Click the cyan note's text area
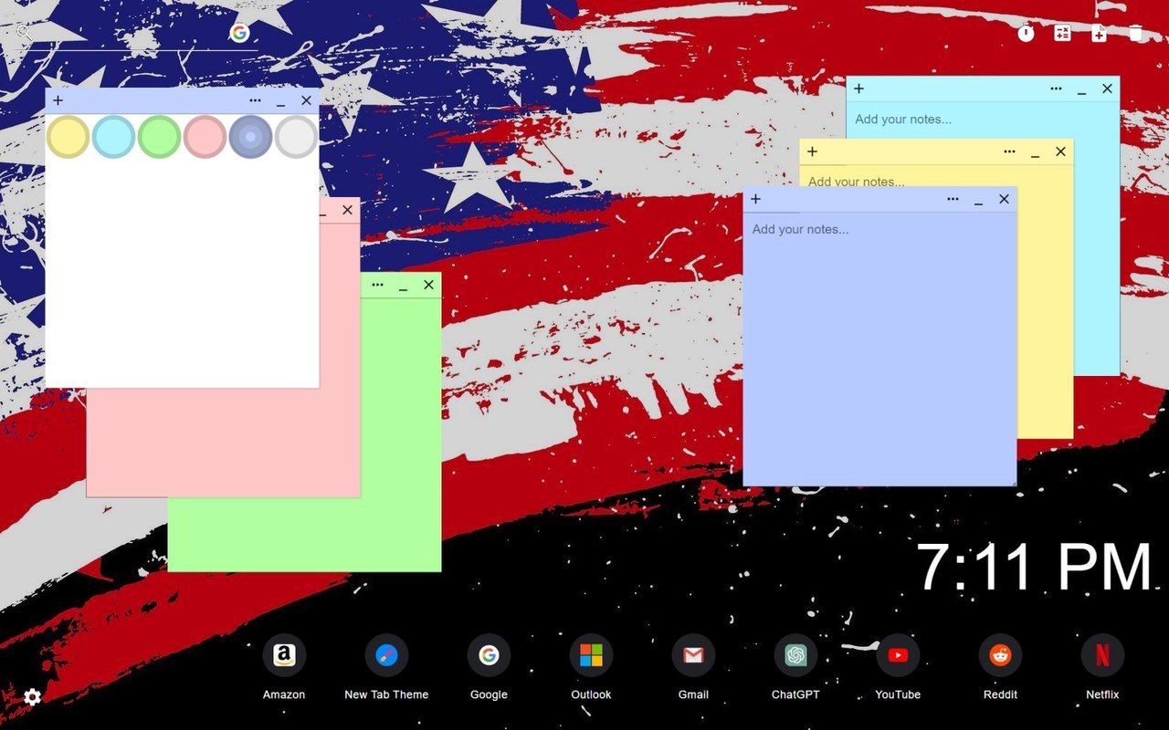Viewport: 1169px width, 730px height. (983, 120)
